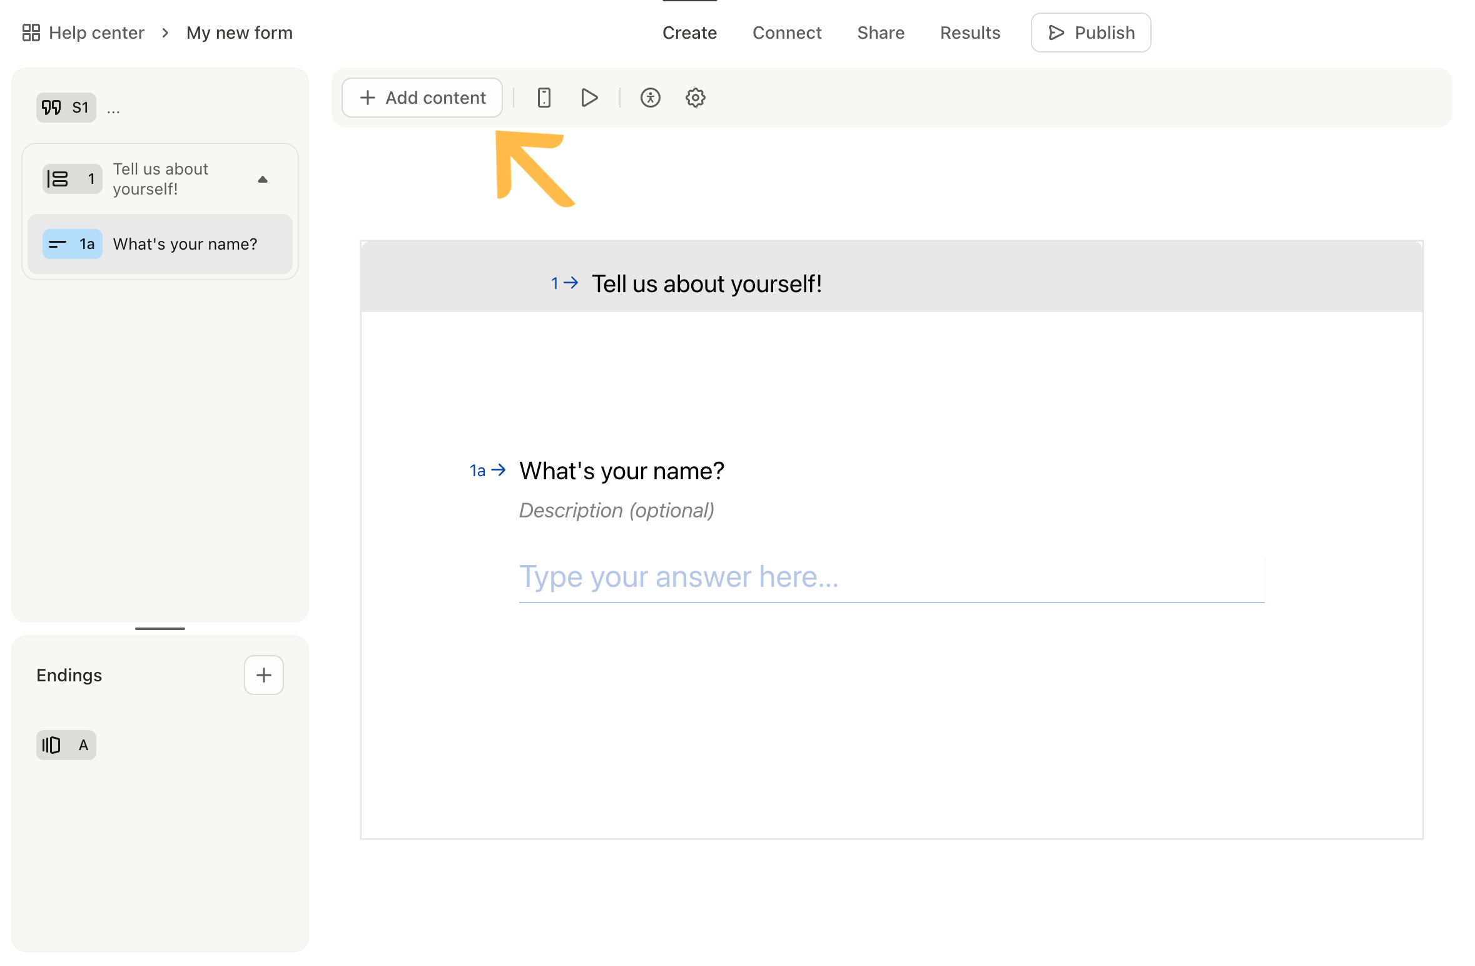Open form settings gear icon
The image size is (1475, 966).
[x=695, y=98]
